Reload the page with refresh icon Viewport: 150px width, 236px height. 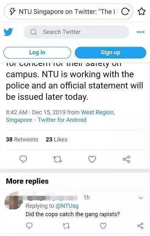[x=125, y=12]
